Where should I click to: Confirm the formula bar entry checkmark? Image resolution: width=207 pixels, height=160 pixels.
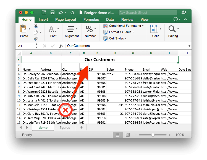tap(53, 46)
